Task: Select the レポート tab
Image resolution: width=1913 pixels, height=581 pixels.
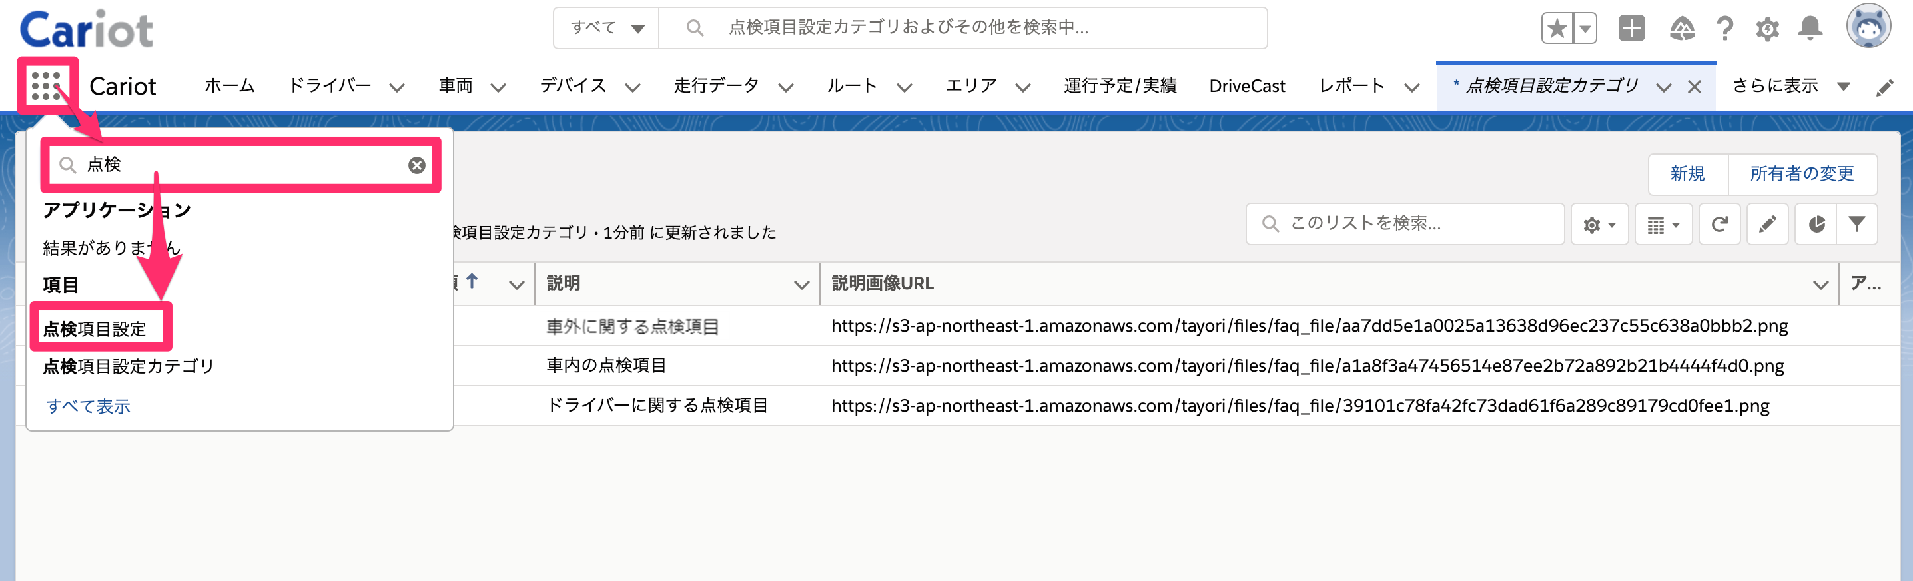Action: coord(1351,86)
